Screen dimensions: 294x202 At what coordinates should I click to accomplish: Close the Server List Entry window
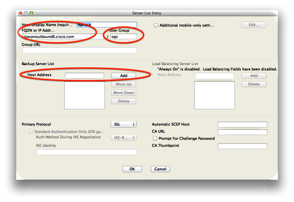point(20,13)
